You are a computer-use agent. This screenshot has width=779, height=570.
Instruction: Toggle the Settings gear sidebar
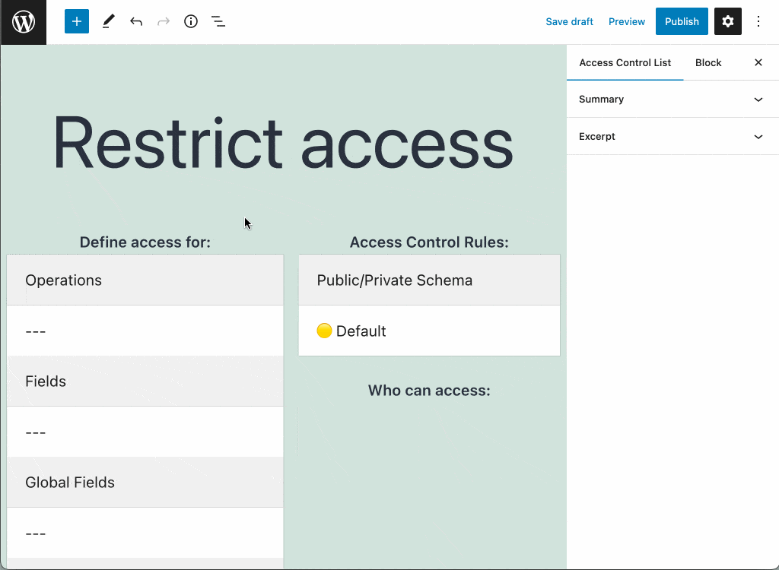tap(728, 21)
